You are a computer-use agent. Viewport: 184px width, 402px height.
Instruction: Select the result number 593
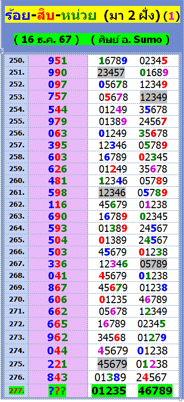58,228
